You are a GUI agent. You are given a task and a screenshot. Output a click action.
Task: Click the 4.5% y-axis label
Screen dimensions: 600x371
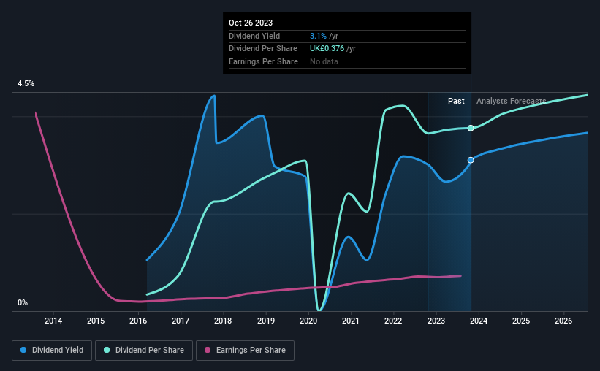26,84
